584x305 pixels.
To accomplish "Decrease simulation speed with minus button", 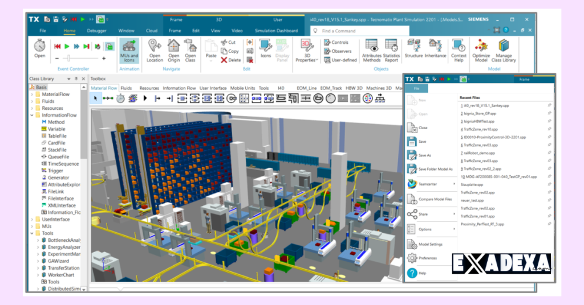I will [56, 58].
